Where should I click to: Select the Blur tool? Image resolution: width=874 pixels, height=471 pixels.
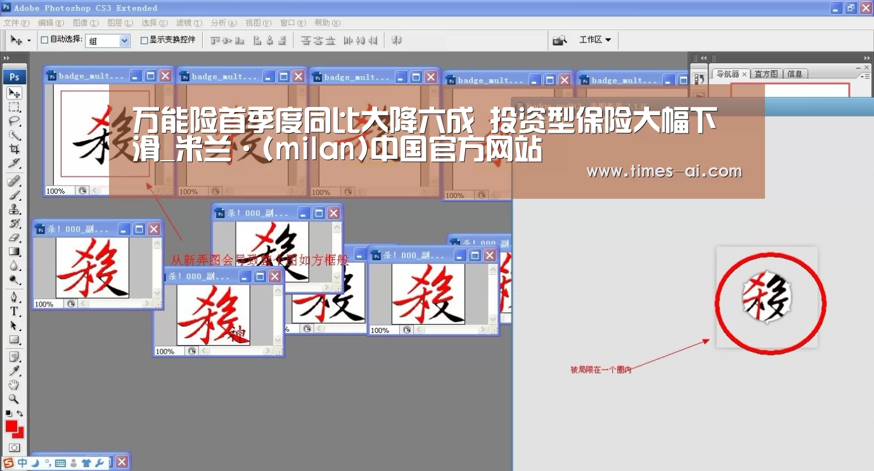click(14, 266)
